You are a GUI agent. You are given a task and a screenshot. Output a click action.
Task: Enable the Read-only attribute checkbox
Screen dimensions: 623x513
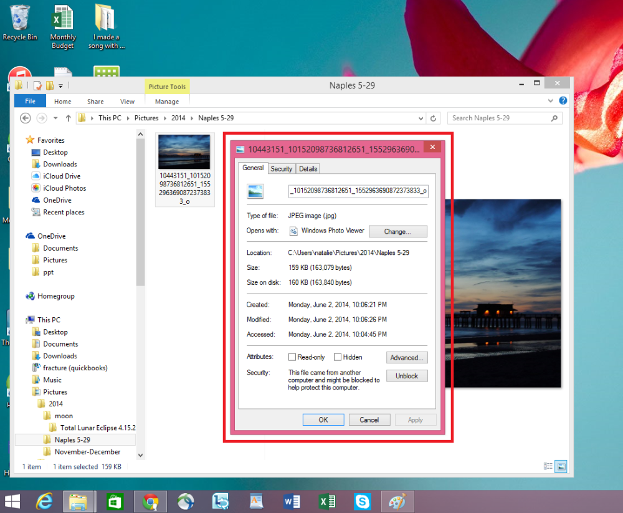coord(292,357)
